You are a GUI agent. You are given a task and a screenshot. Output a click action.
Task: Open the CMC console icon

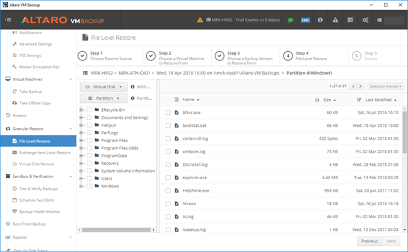point(305,20)
